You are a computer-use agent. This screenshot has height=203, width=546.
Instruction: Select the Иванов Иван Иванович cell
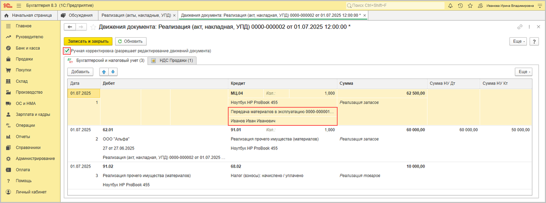(283, 121)
